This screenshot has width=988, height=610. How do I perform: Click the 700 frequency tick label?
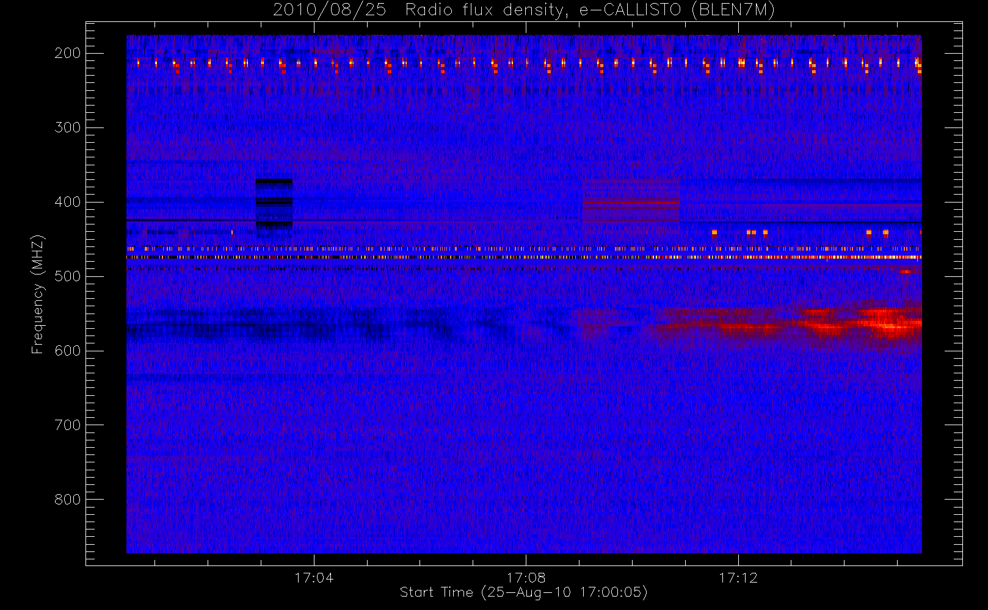pos(68,425)
